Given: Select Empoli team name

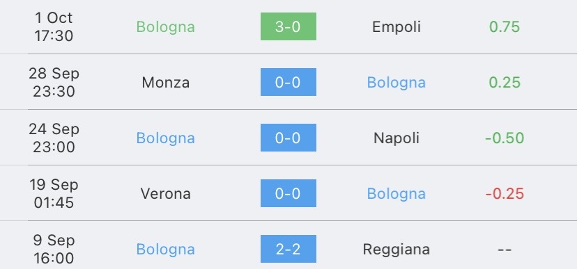Looking at the screenshot, I should point(397,27).
